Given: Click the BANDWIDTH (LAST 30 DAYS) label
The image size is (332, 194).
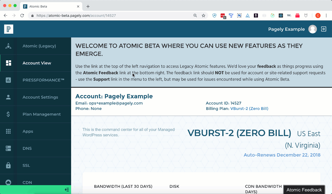Looking at the screenshot, I should (x=123, y=186).
